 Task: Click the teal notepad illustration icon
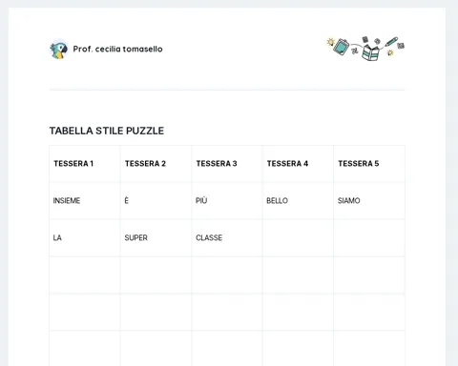tap(342, 47)
